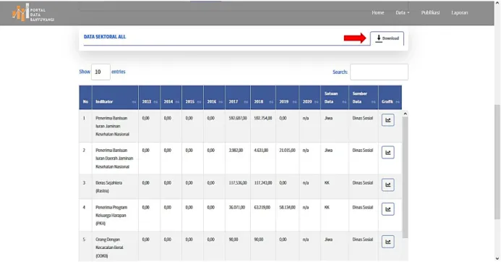Viewport: 501px width, 262px height.
Task: Sort table by 2020 column
Action: pyautogui.click(x=310, y=98)
